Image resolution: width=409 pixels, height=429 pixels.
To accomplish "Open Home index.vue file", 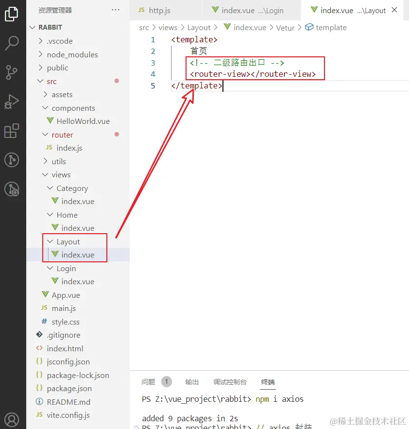I will pyautogui.click(x=78, y=228).
